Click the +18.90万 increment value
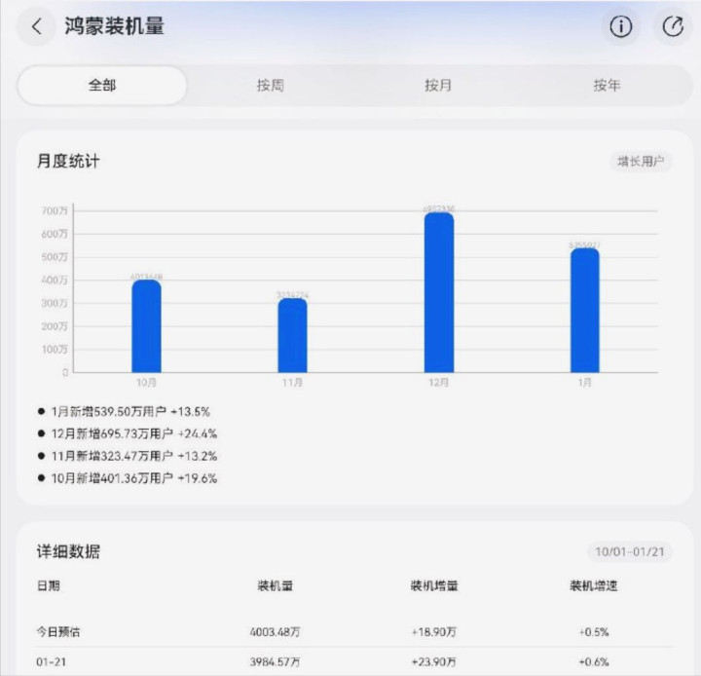Viewport: 701px width, 676px height. pos(434,632)
